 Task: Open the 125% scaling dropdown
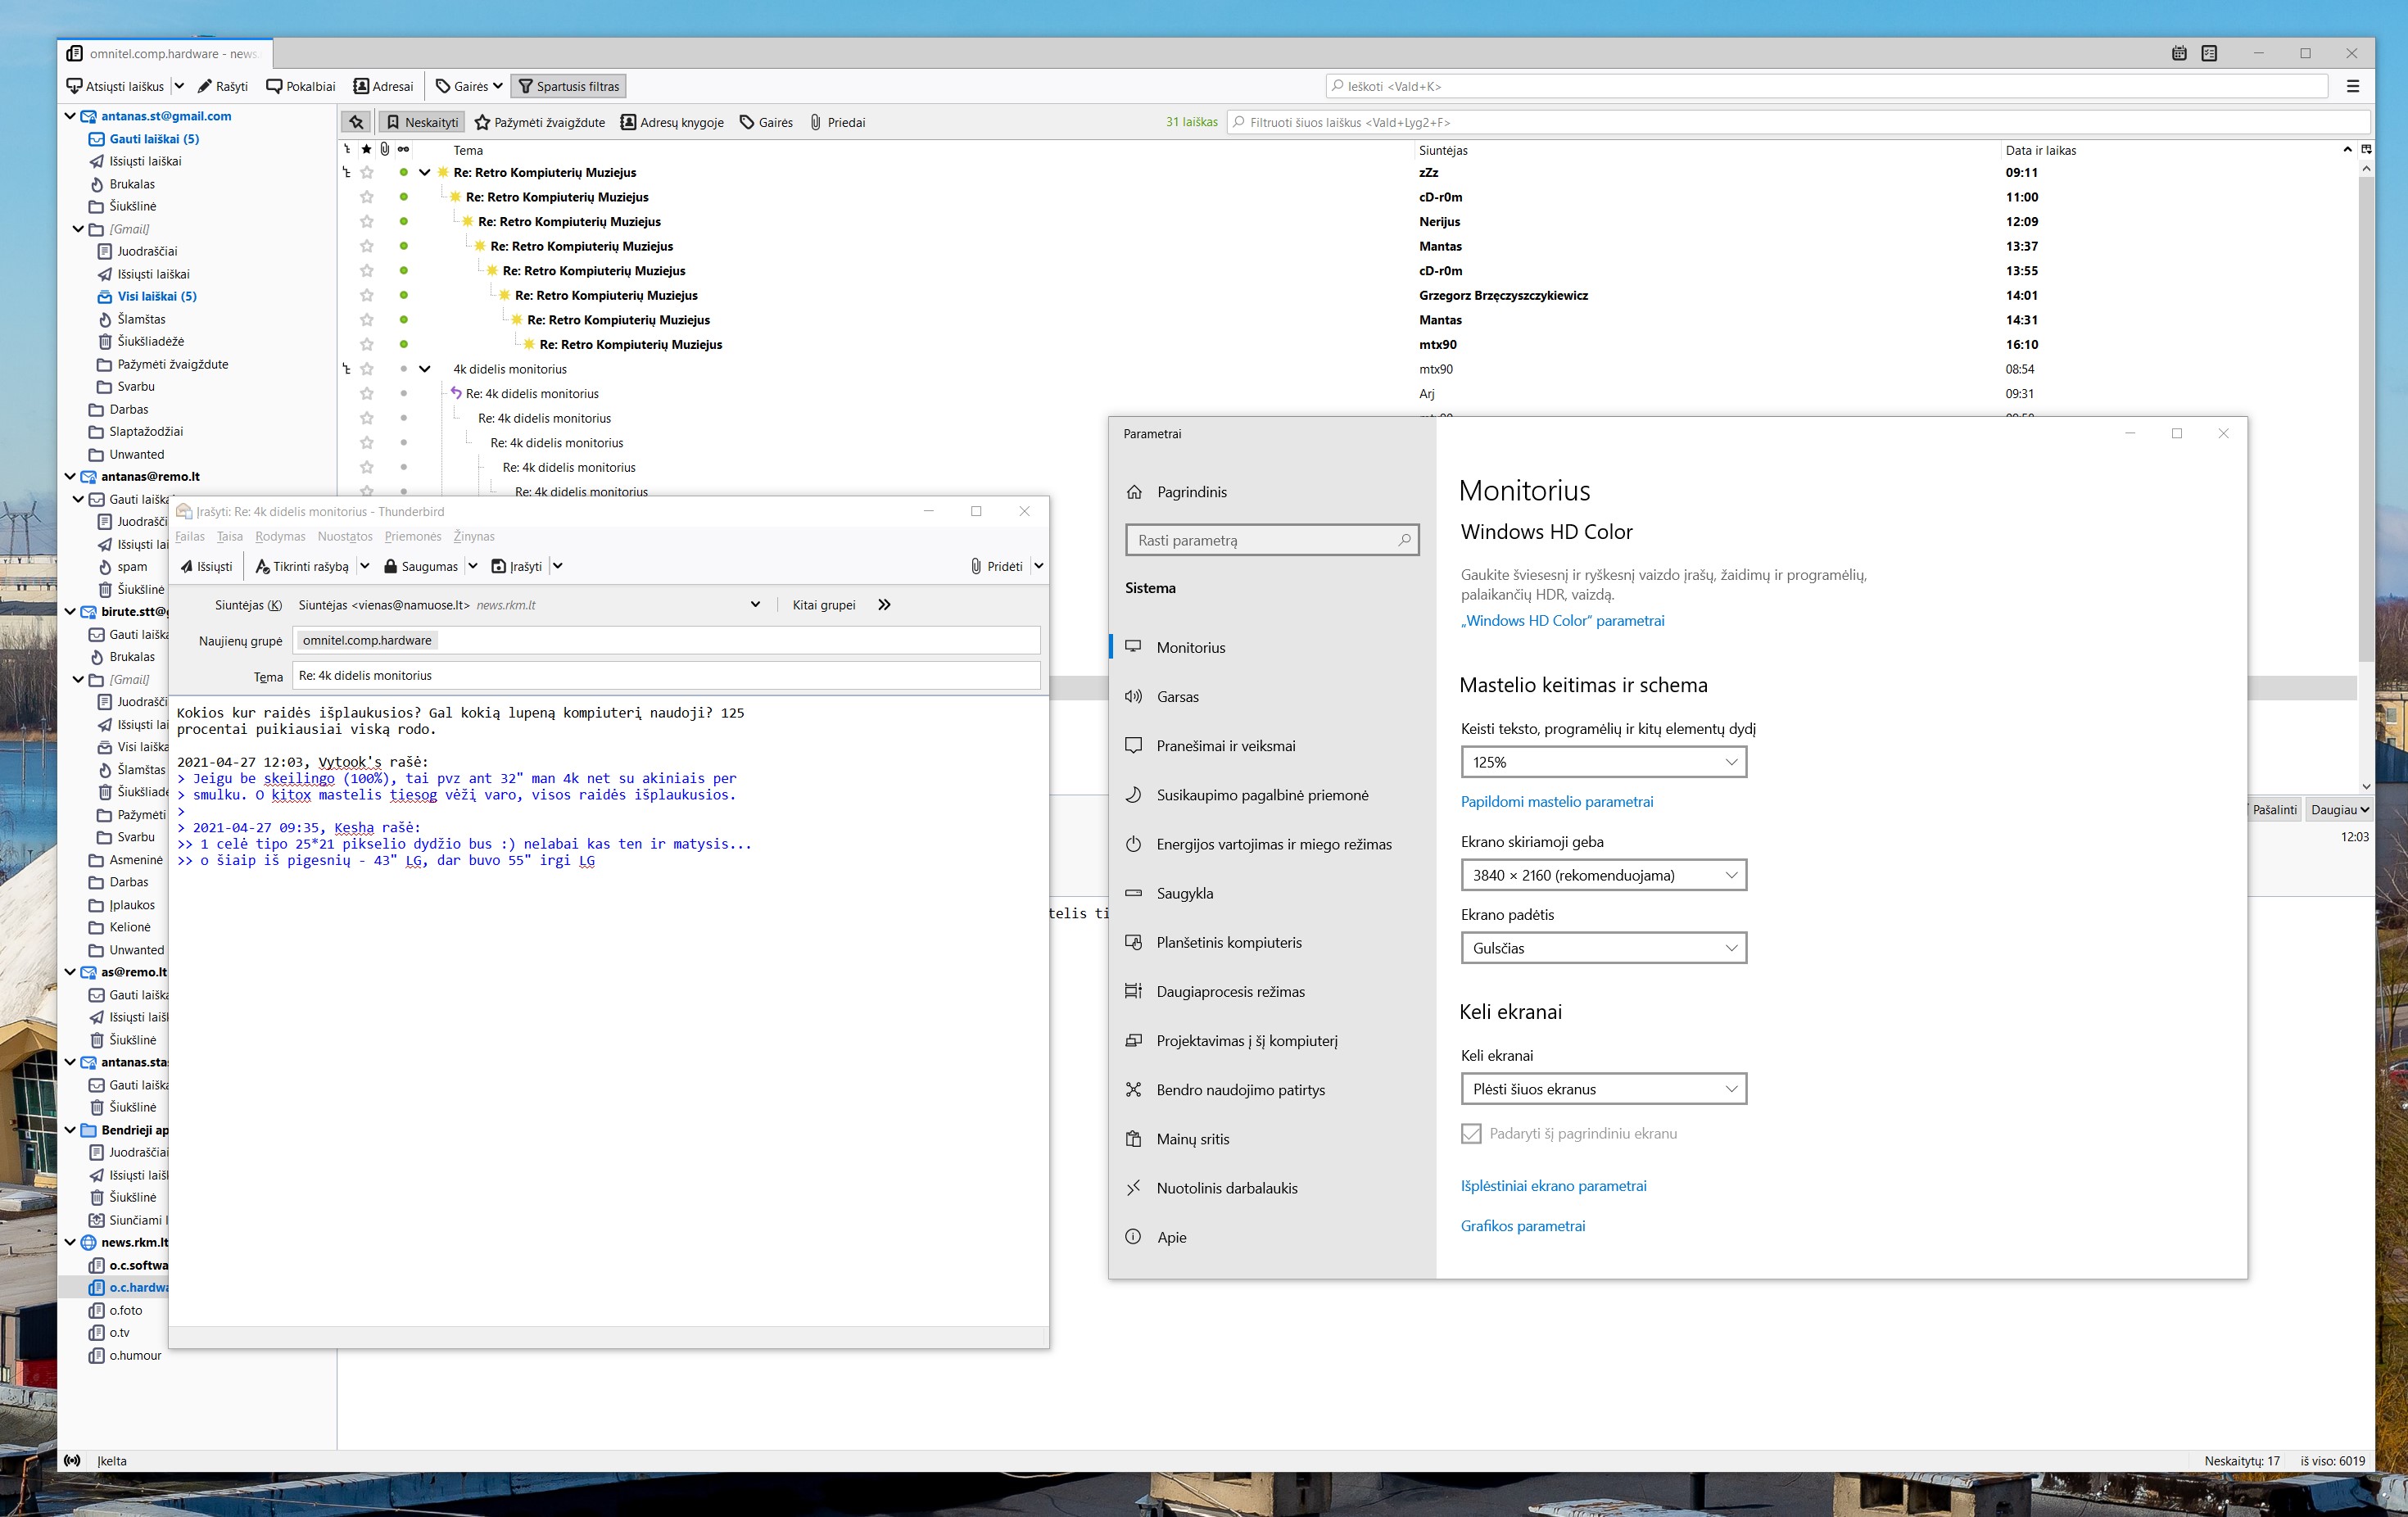(1603, 762)
